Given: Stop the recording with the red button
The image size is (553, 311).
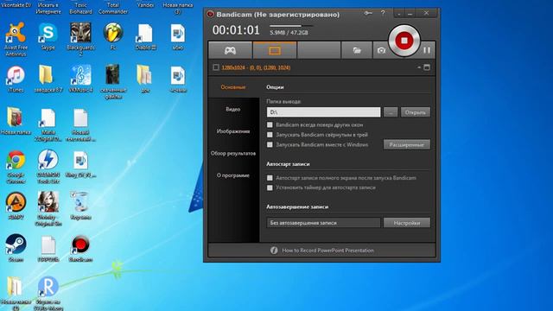Looking at the screenshot, I should 404,41.
